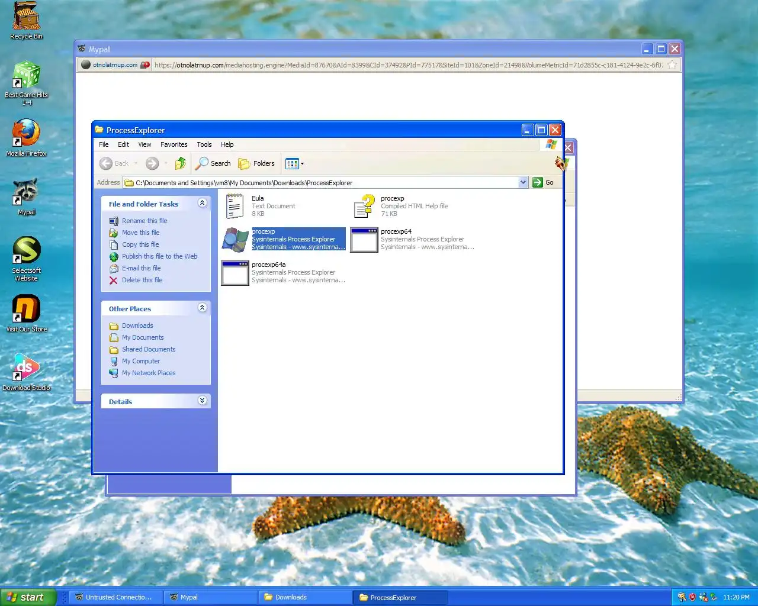This screenshot has width=758, height=606.
Task: Launch Download Studio from the desktop
Action: pos(27,372)
